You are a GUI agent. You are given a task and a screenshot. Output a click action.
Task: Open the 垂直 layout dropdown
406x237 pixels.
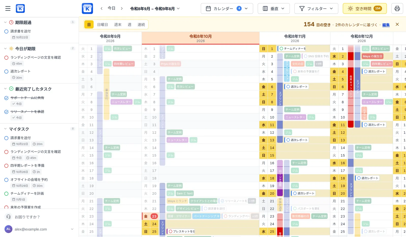coord(274,8)
